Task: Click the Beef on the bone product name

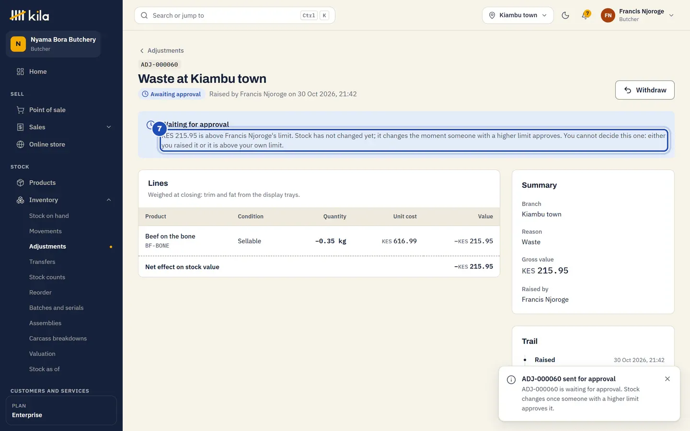Action: 170,236
